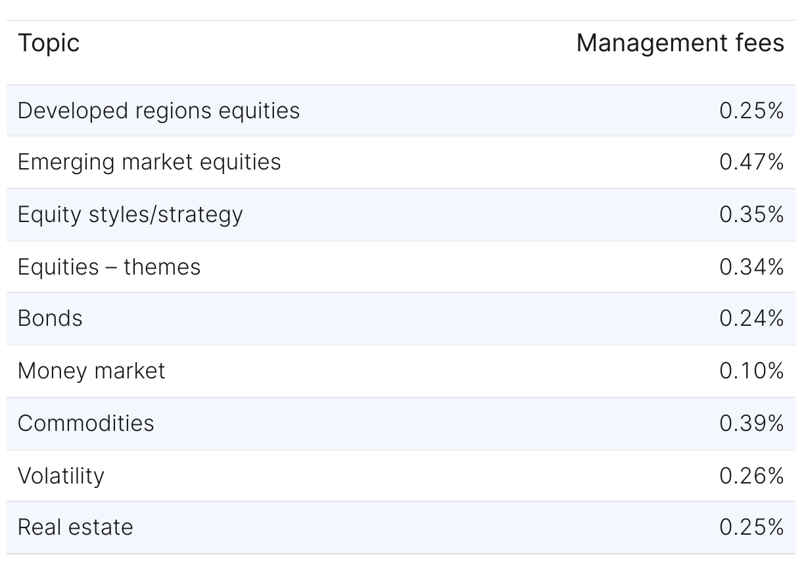Select the 0.34% themes fee value
Screen dimensions: 802x561
(751, 267)
